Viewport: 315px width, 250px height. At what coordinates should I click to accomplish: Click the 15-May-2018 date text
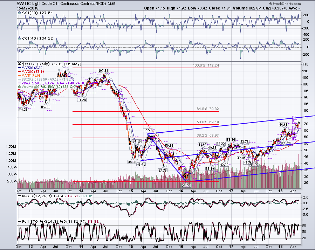coord(28,8)
